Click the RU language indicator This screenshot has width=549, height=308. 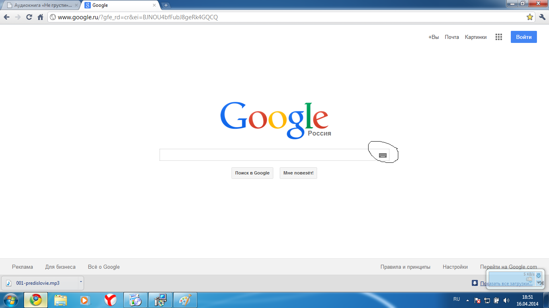point(457,299)
